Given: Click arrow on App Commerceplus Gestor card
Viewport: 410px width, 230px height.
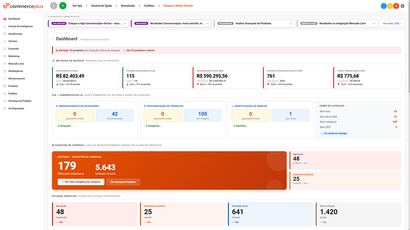Looking at the screenshot, I should point(124,24).
